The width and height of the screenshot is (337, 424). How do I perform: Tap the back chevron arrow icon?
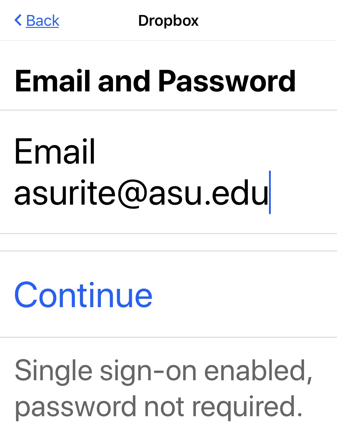click(18, 20)
